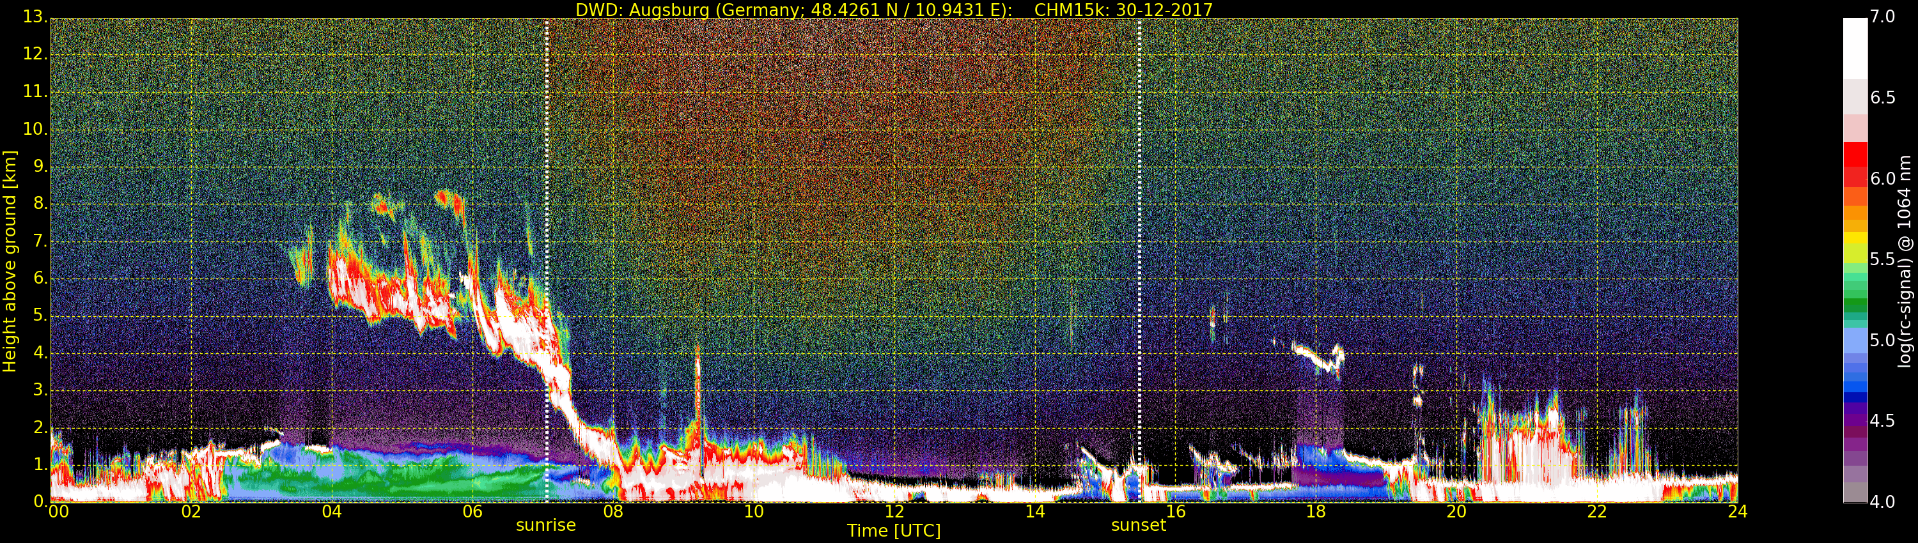Click the dotted white sunrise marker line
The height and width of the screenshot is (543, 1918).
(x=546, y=261)
